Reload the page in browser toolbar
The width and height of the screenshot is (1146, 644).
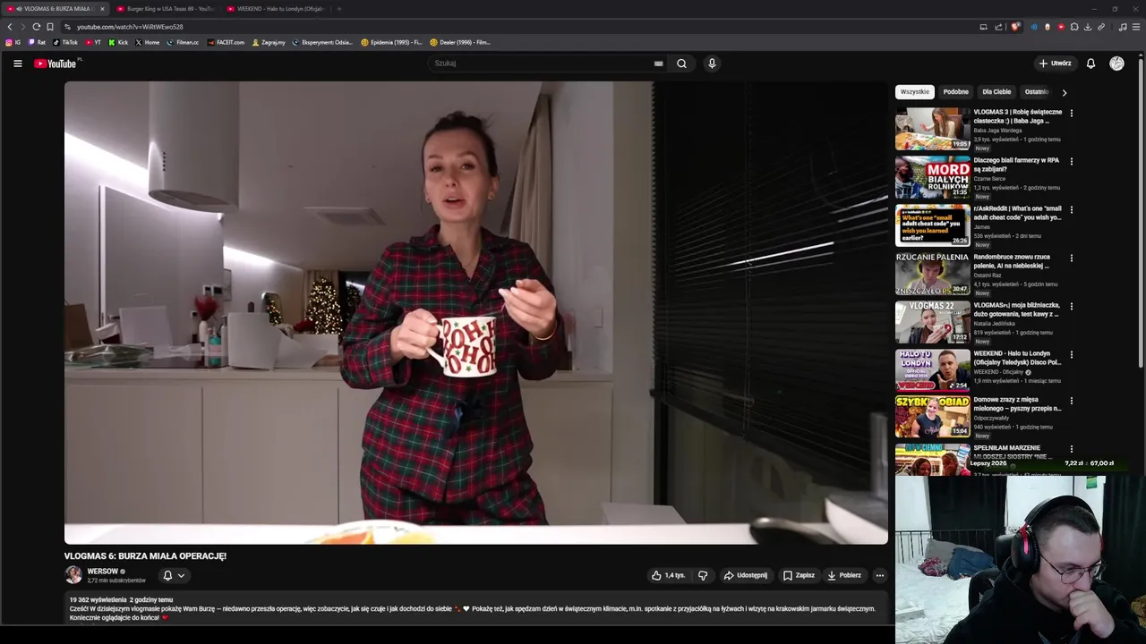(36, 27)
